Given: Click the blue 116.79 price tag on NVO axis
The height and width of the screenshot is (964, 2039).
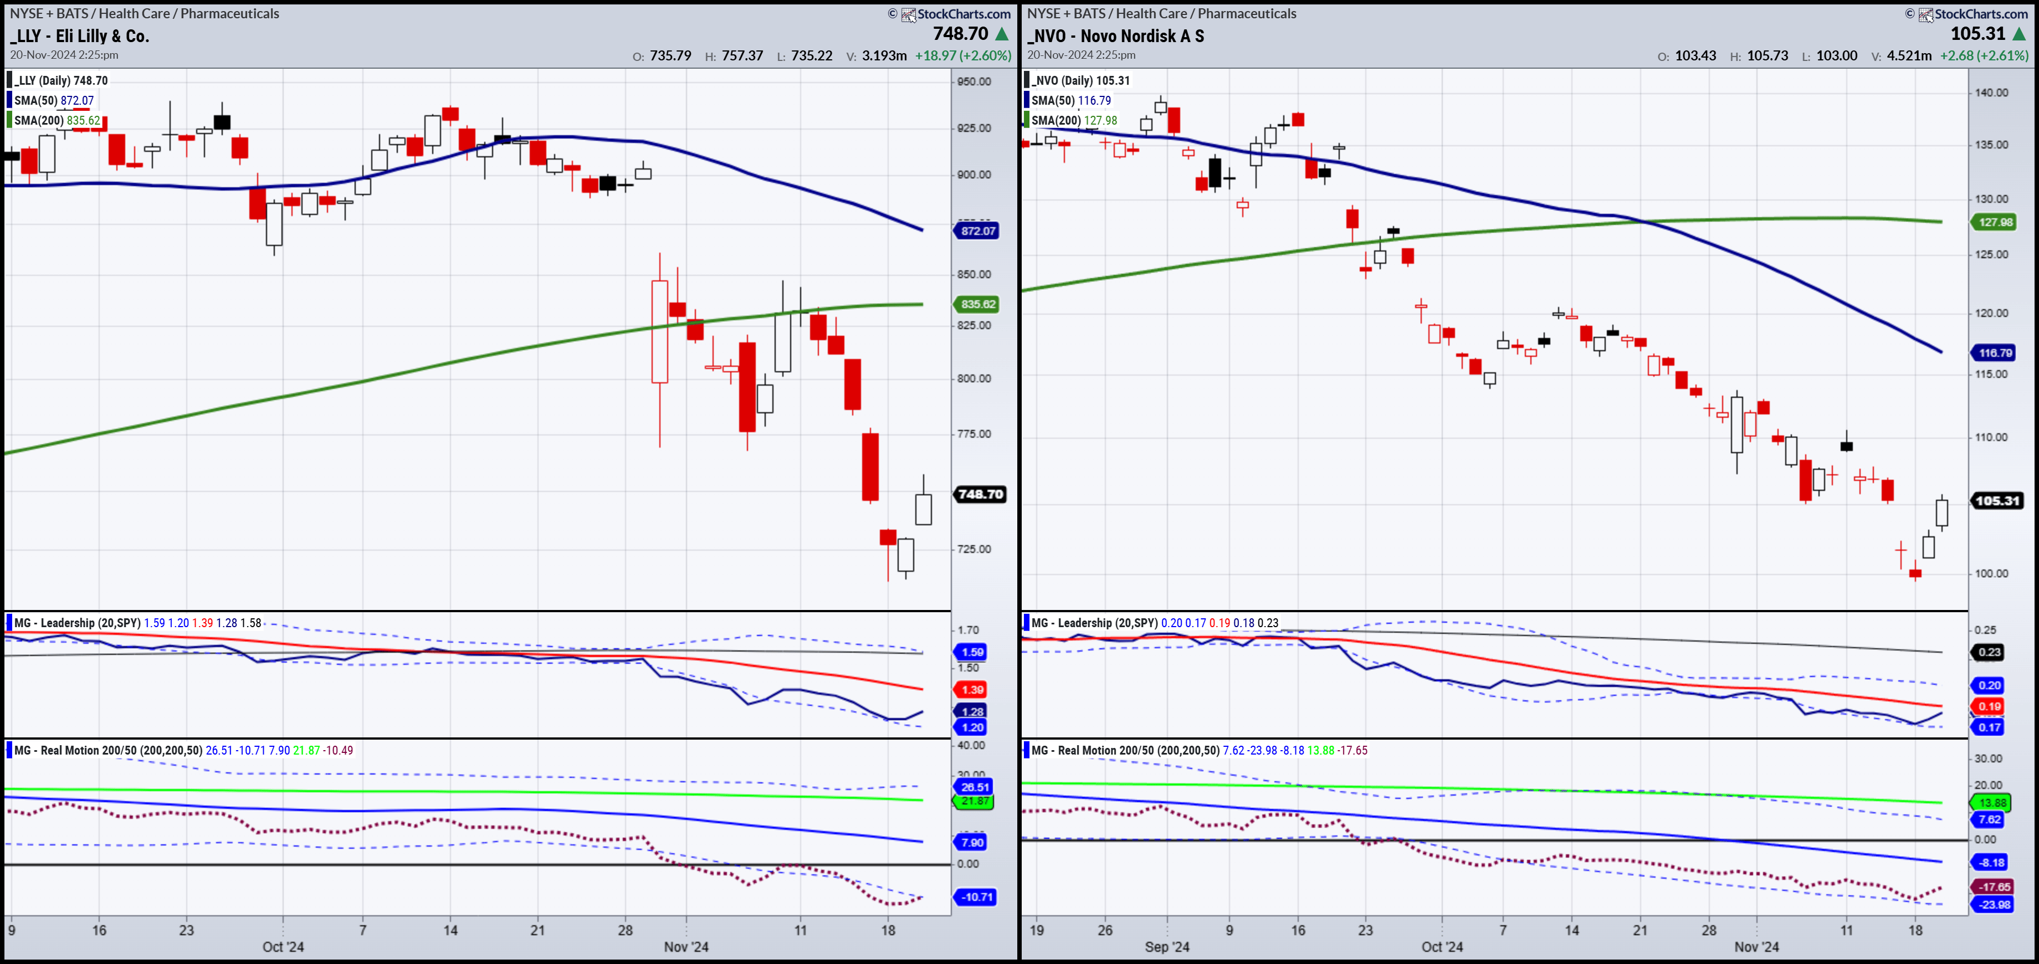Looking at the screenshot, I should (1994, 353).
